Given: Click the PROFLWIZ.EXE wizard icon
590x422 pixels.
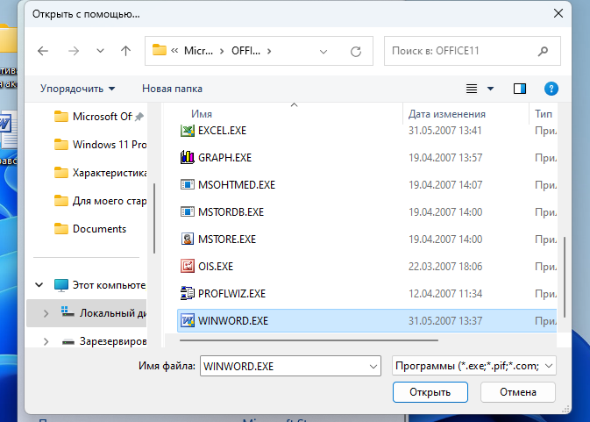Looking at the screenshot, I should 188,293.
